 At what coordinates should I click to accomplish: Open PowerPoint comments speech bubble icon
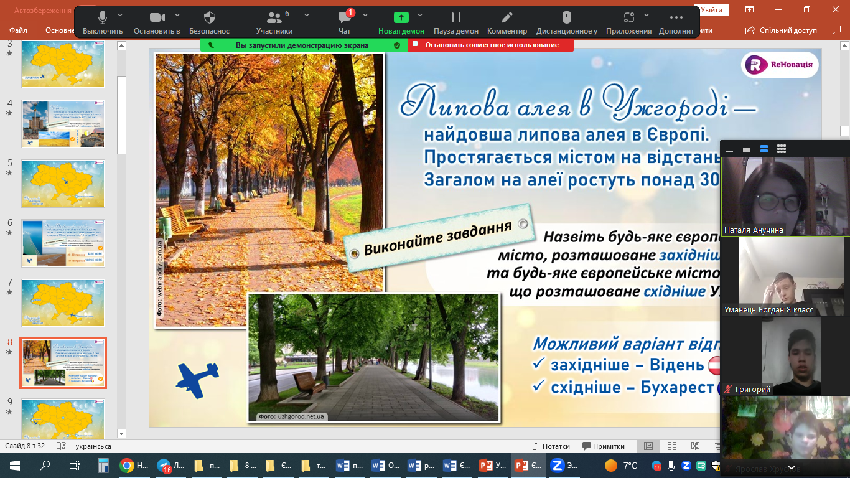click(x=836, y=30)
